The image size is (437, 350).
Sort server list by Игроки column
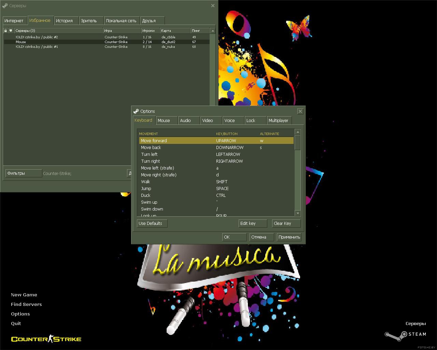(151, 30)
